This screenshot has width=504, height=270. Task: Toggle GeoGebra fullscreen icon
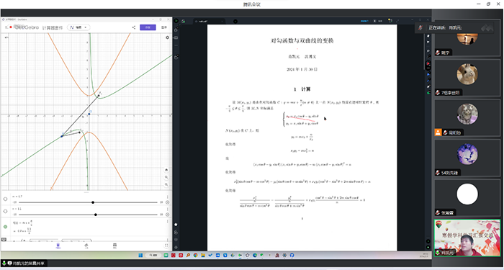tap(166, 246)
